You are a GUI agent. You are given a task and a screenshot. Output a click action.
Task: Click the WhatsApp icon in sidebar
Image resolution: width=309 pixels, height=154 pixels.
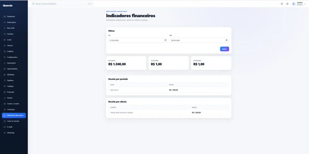[5, 133]
